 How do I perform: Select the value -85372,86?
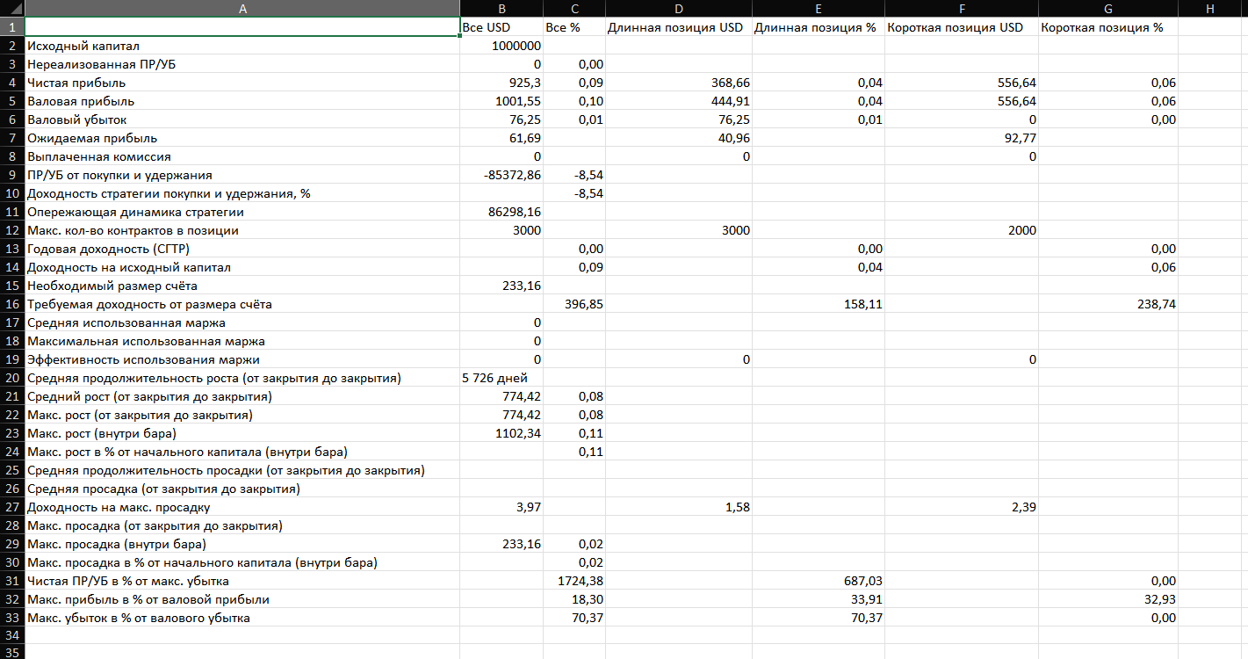pyautogui.click(x=501, y=175)
